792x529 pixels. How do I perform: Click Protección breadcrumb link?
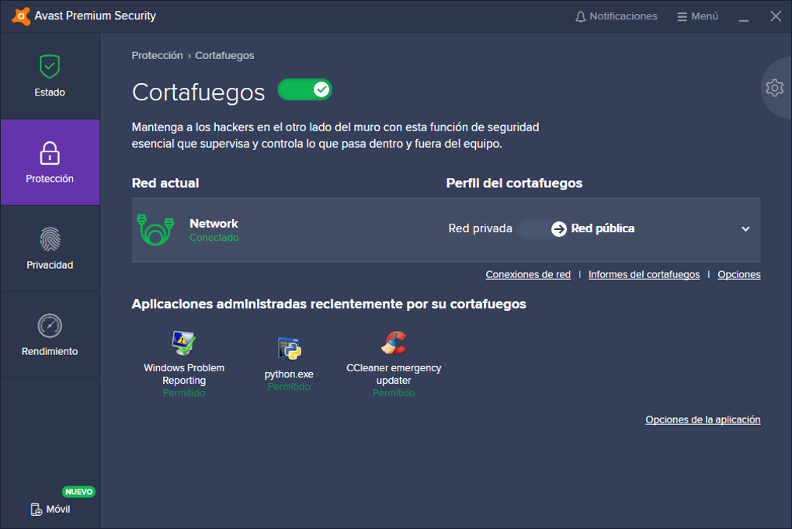pos(157,56)
